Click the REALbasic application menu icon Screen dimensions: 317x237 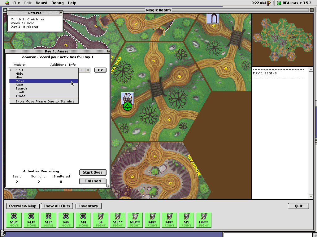[279, 3]
